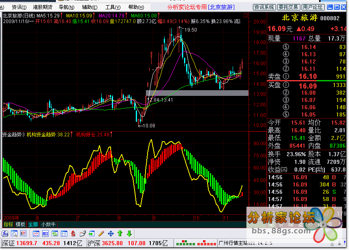Open the 导航(N) menu

(x=66, y=7)
